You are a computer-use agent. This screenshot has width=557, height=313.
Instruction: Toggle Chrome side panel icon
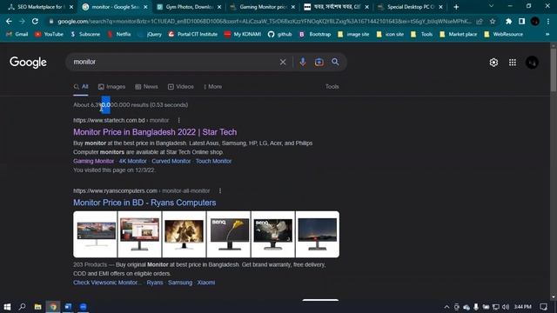[x=521, y=21]
